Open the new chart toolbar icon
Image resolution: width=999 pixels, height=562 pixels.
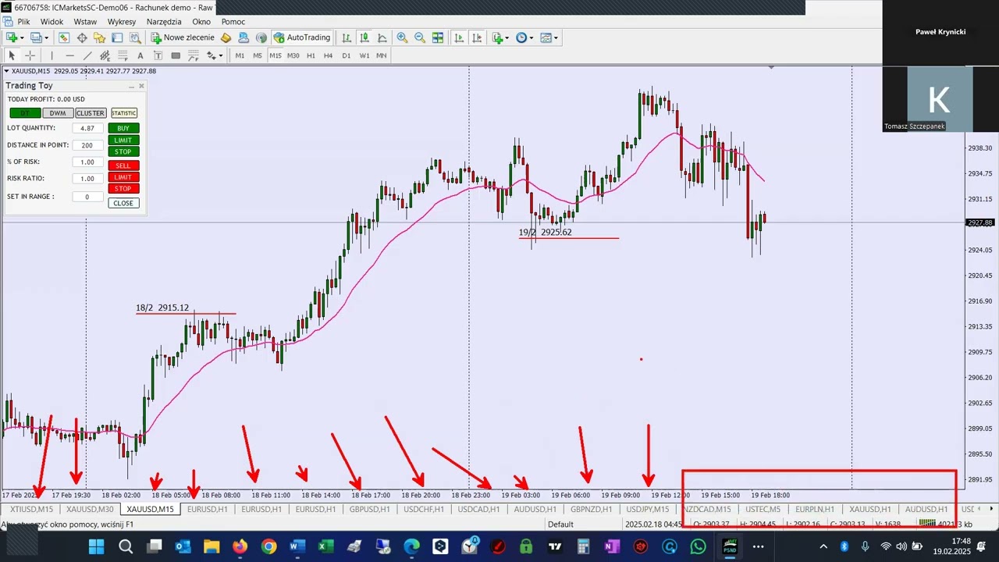12,37
